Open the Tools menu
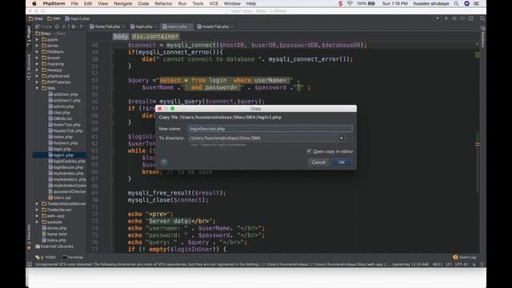Image resolution: width=512 pixels, height=288 pixels. pyautogui.click(x=198, y=3)
